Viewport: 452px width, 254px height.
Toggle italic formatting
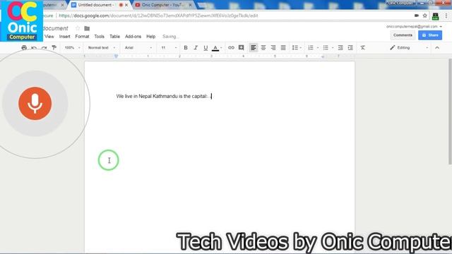coord(196,48)
